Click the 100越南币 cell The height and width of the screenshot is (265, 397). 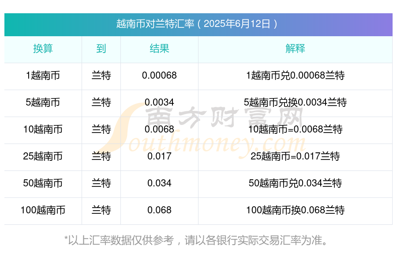[43, 210]
